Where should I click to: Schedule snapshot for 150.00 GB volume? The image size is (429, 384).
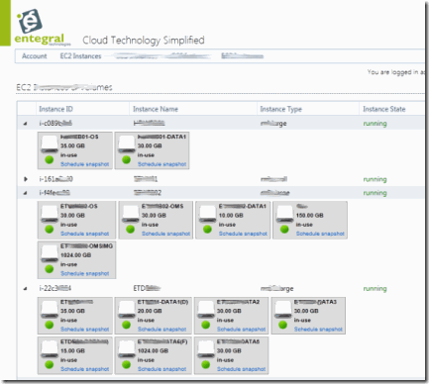click(x=320, y=234)
